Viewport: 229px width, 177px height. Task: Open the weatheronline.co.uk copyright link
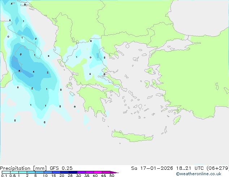199,174
